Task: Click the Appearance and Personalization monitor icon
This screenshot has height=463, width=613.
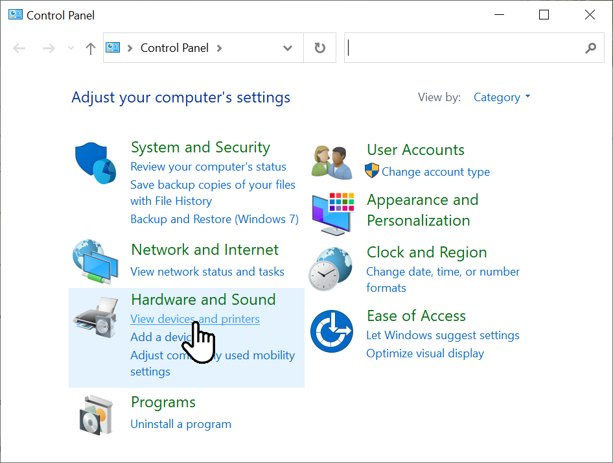Action: click(332, 213)
